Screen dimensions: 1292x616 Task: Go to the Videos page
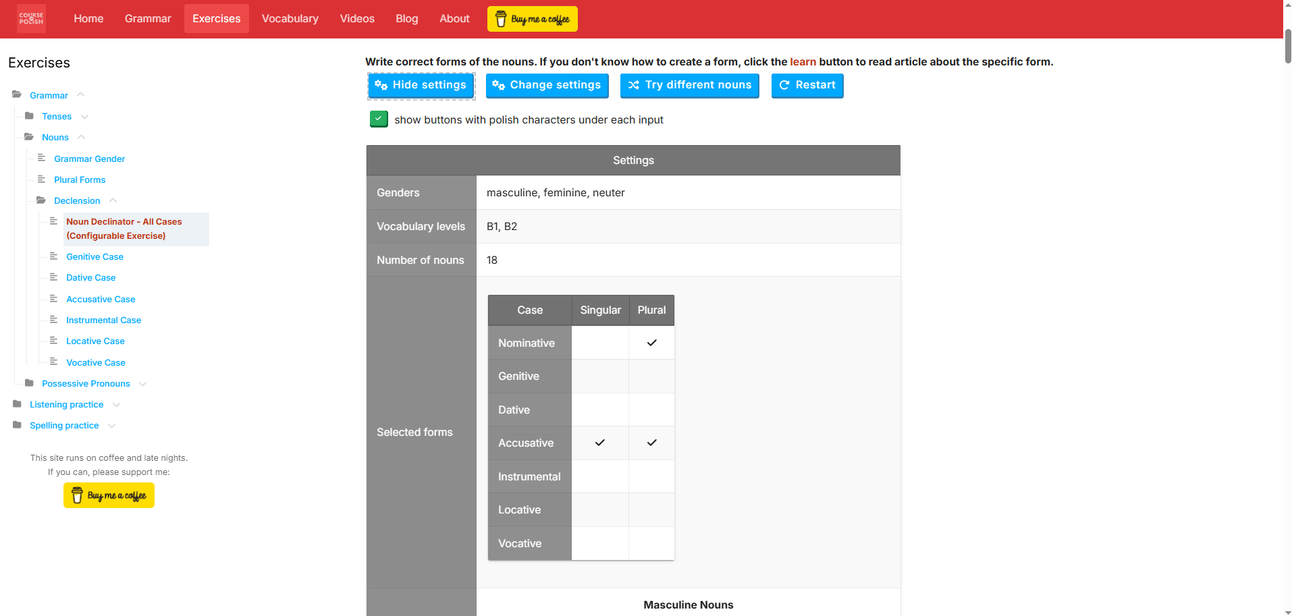tap(356, 19)
